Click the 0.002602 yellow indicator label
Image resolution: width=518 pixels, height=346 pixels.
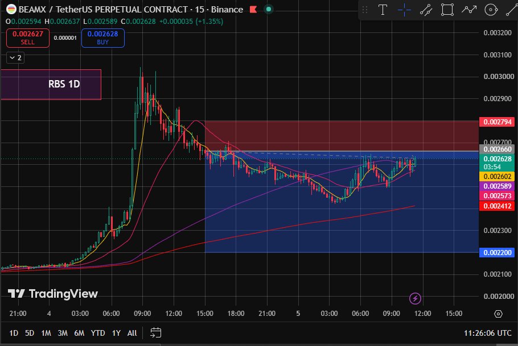pos(497,177)
